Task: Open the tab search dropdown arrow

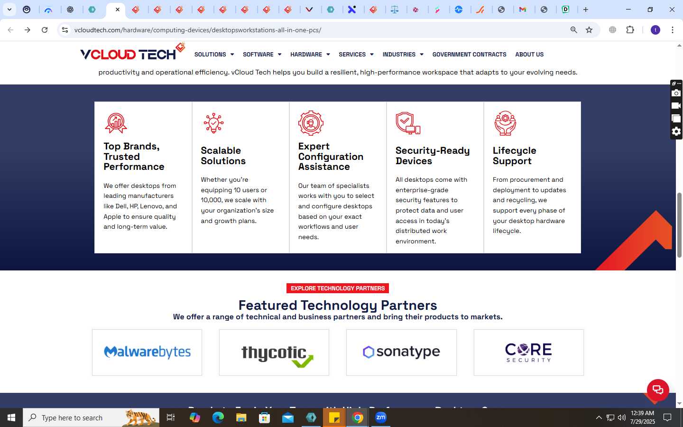Action: pos(9,9)
